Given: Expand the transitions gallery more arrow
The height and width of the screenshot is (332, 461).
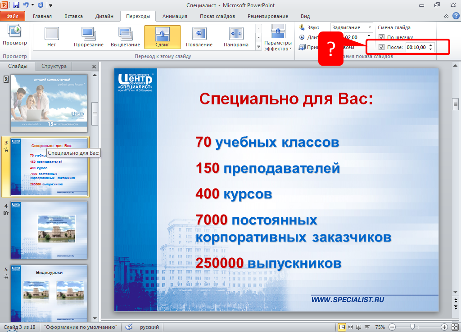Looking at the screenshot, I should pos(259,46).
